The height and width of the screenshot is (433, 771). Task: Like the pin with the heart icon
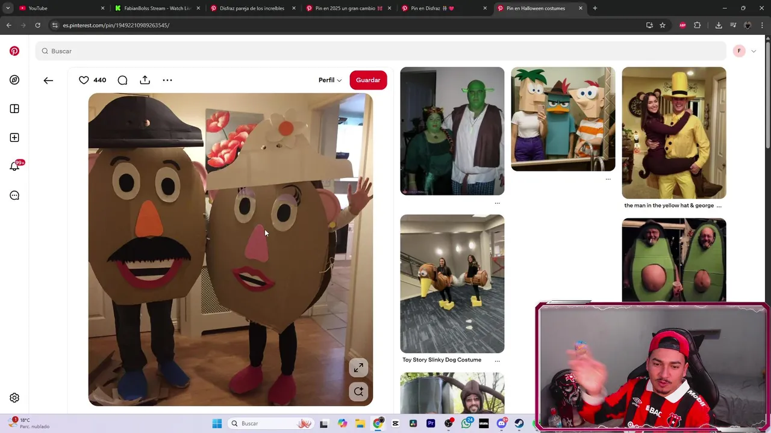pyautogui.click(x=84, y=80)
